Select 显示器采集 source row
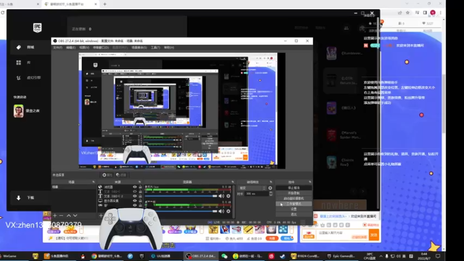The width and height of the screenshot is (464, 261). pyautogui.click(x=120, y=201)
